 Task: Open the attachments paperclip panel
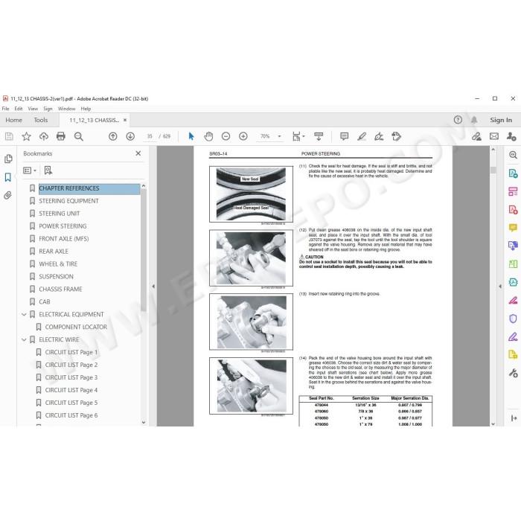tap(8, 195)
